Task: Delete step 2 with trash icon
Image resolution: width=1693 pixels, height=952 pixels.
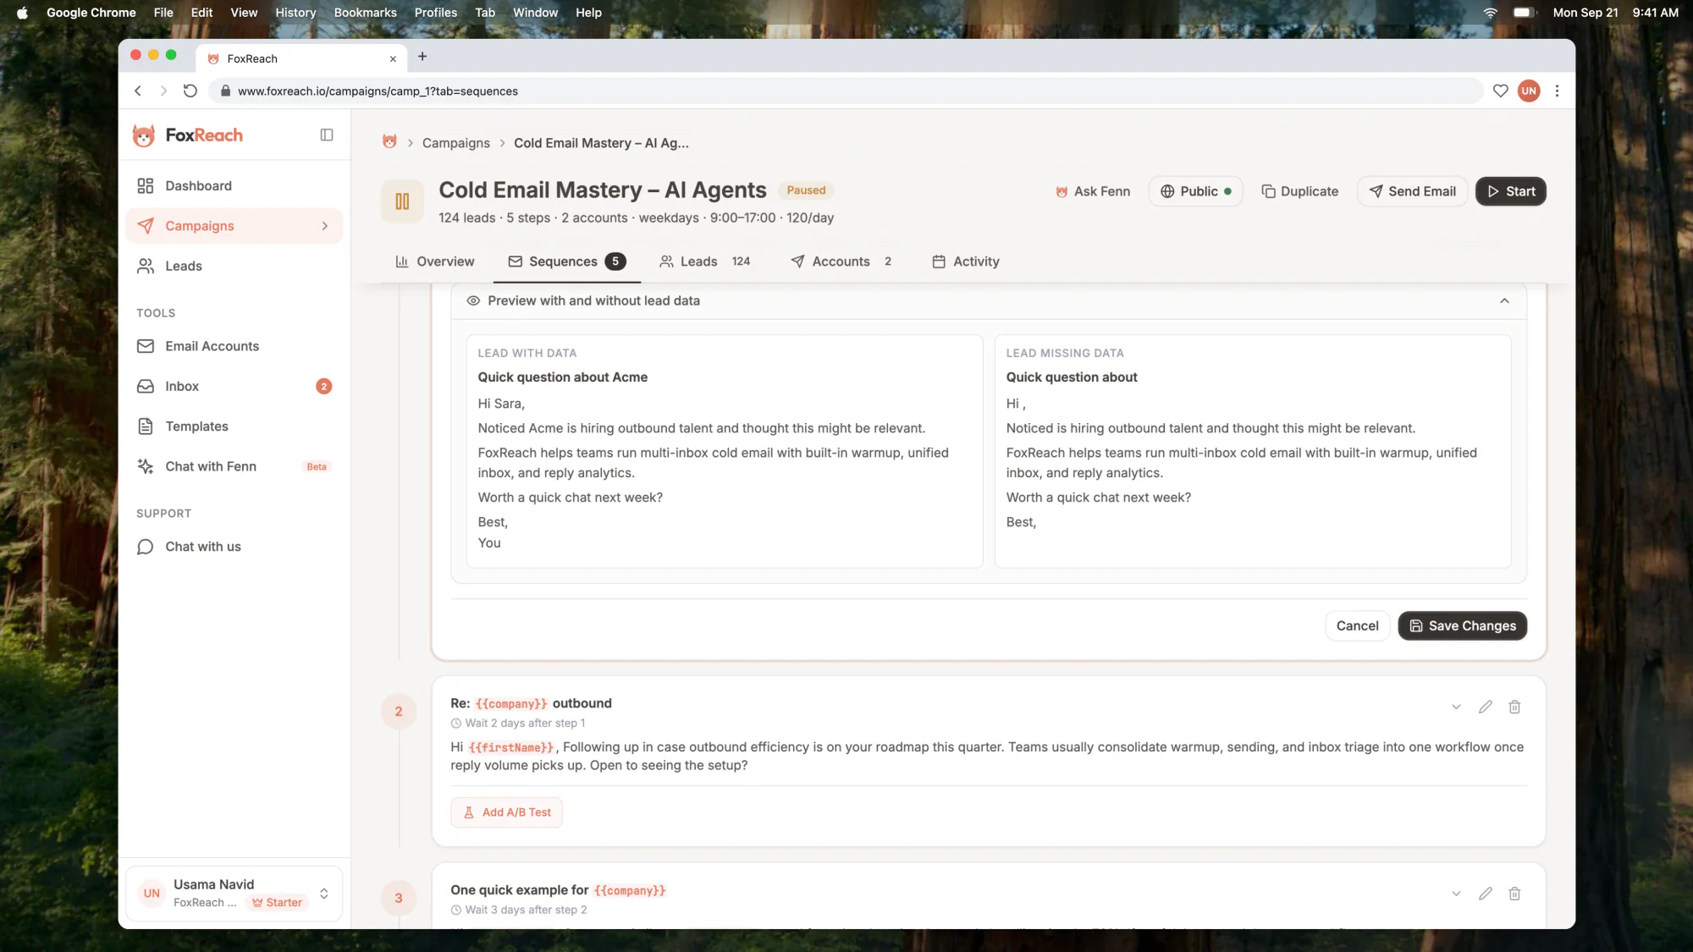Action: 1514,707
